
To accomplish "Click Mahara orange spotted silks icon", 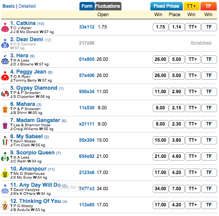I will pos(5,108).
